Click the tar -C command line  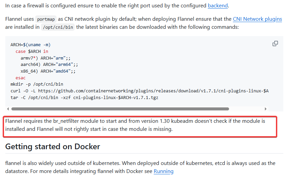point(84,98)
